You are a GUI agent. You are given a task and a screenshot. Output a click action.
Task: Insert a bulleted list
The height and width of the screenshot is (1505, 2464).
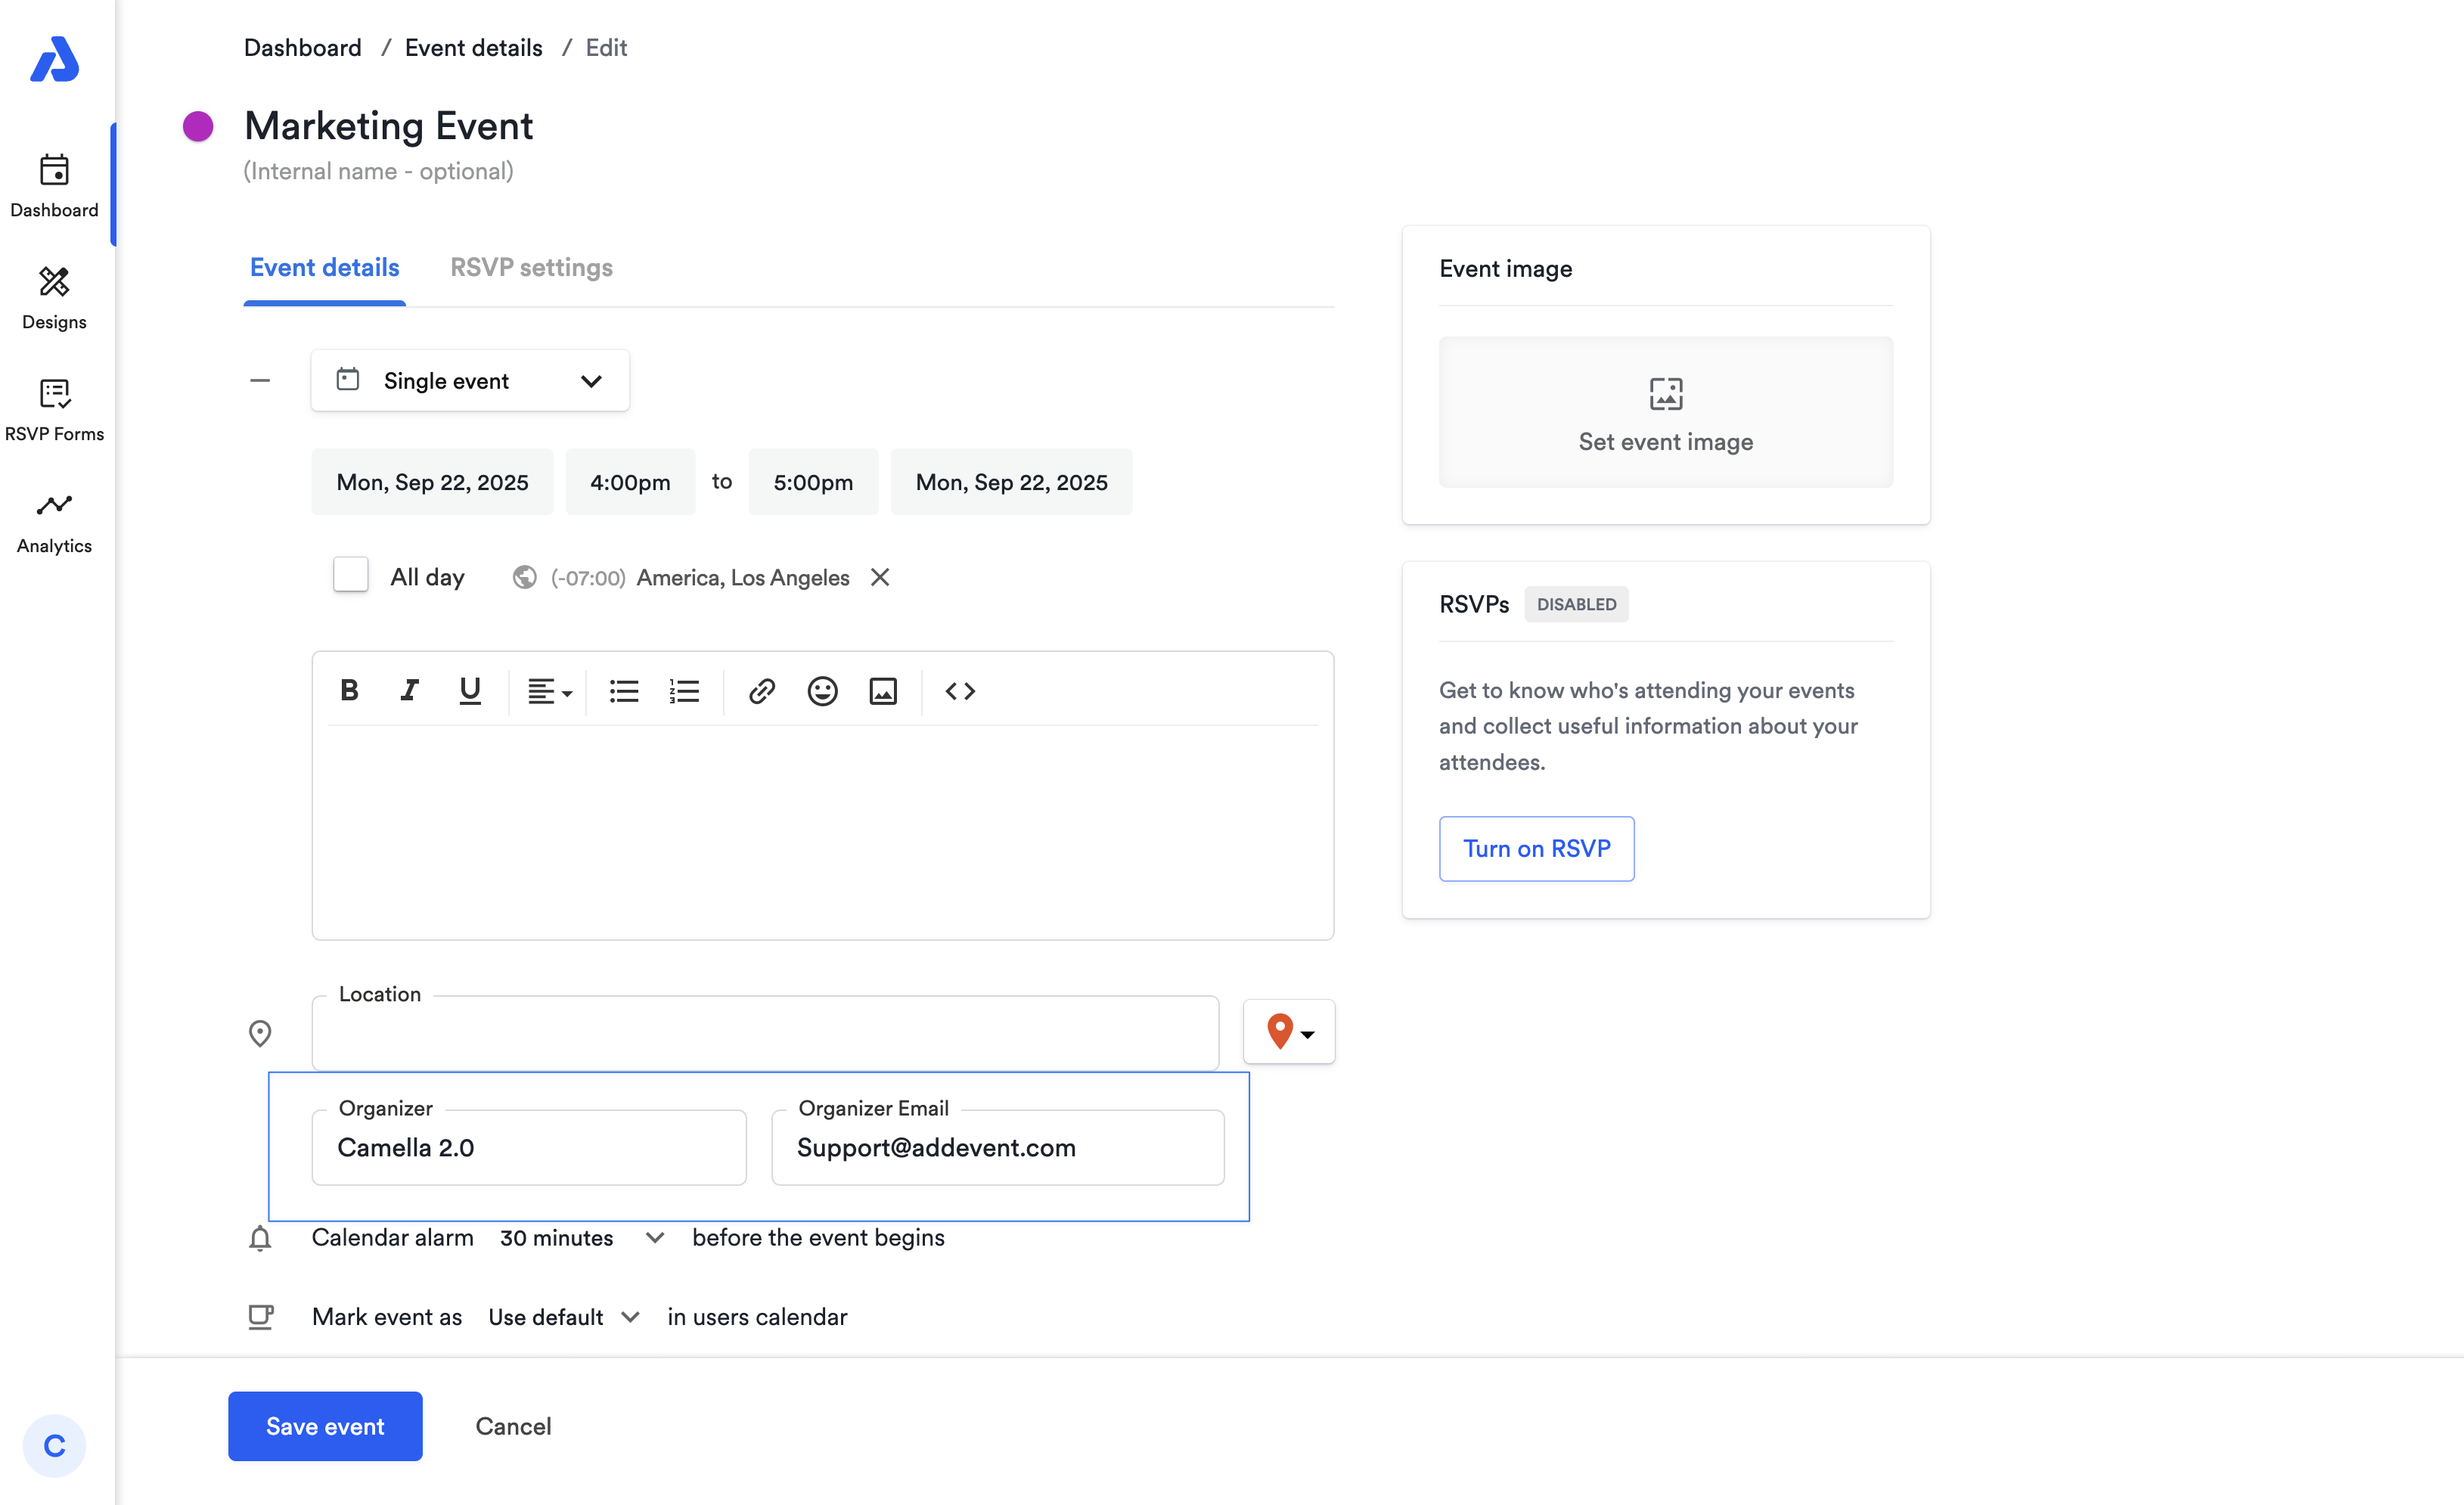(624, 691)
